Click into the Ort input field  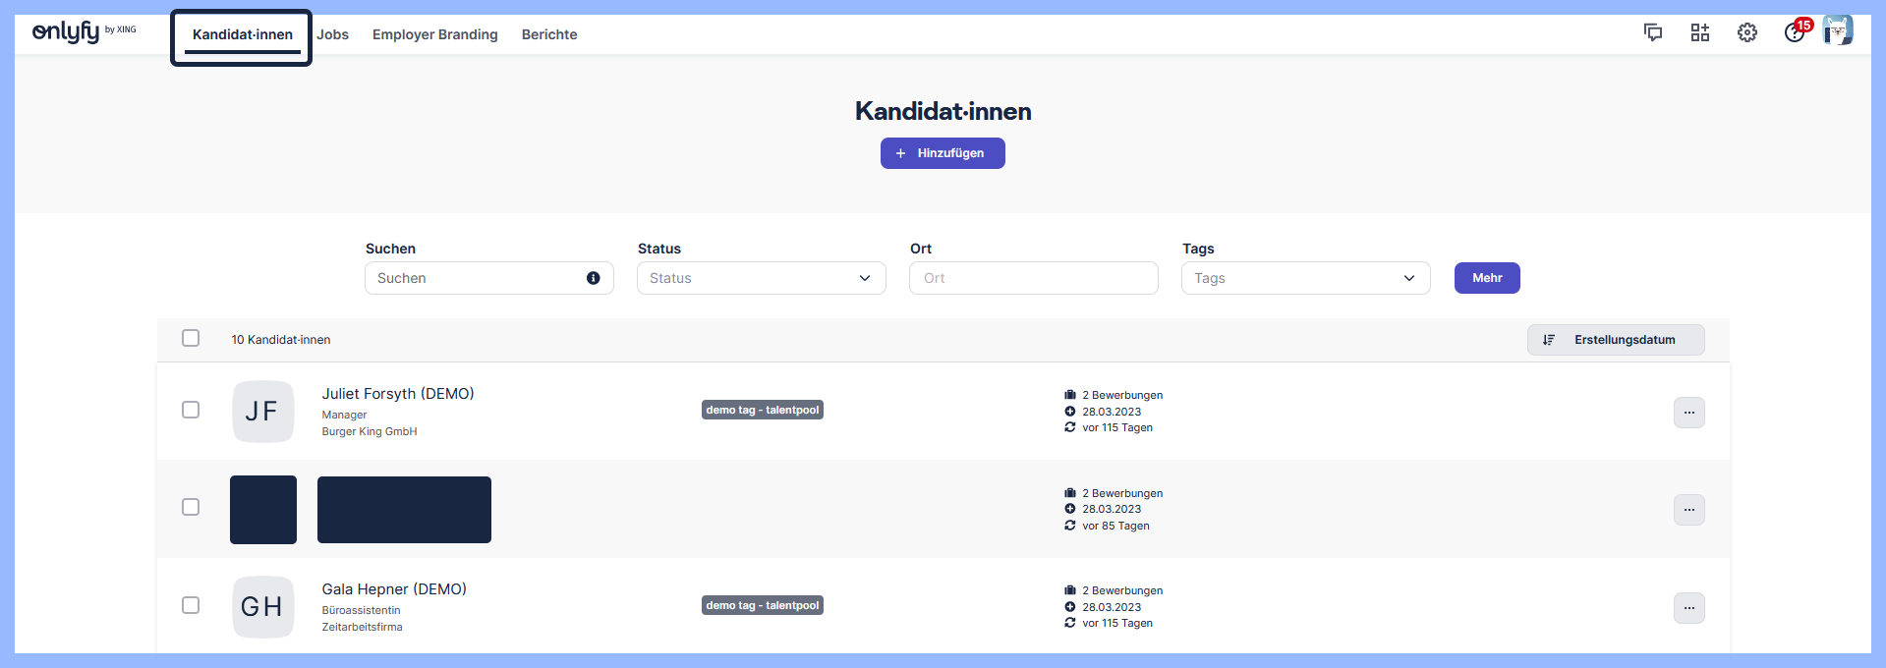click(x=1033, y=278)
